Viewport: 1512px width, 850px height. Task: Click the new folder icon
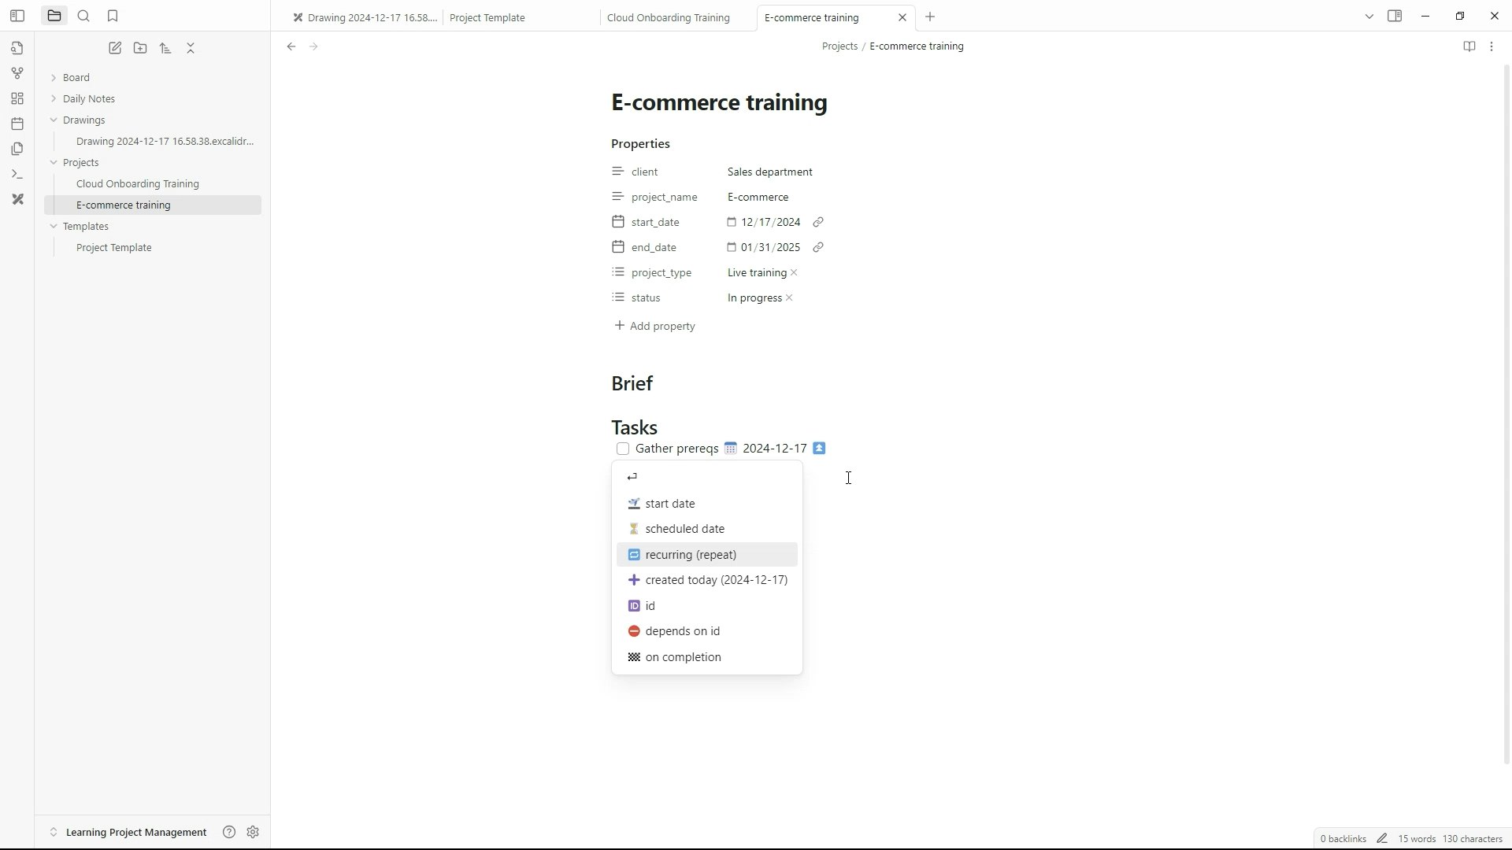140,48
